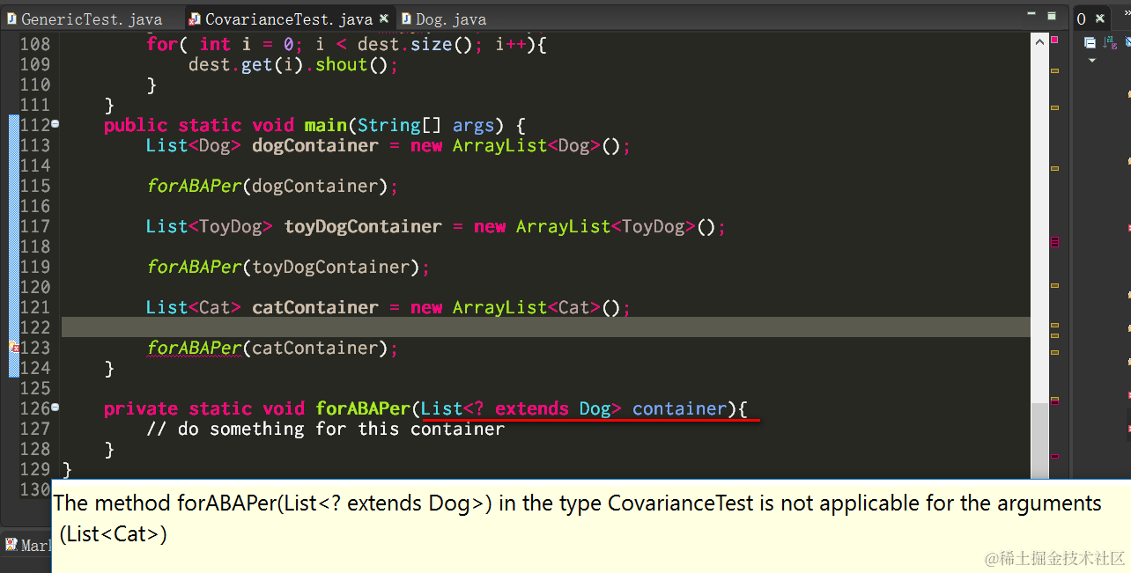
Task: Click forABAPer method declaration name on line 126
Action: coord(363,408)
